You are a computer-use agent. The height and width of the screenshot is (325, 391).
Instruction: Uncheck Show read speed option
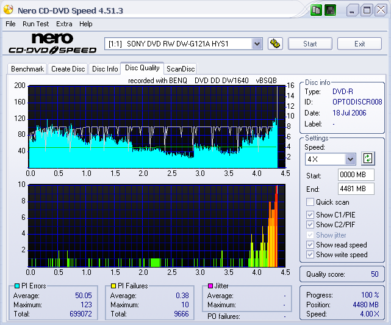310,245
